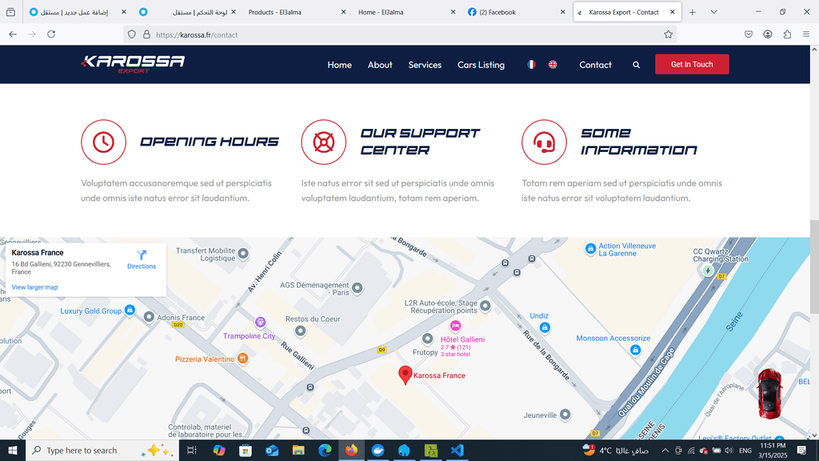The width and height of the screenshot is (819, 461).
Task: Click the Get In Touch button
Action: click(x=692, y=64)
